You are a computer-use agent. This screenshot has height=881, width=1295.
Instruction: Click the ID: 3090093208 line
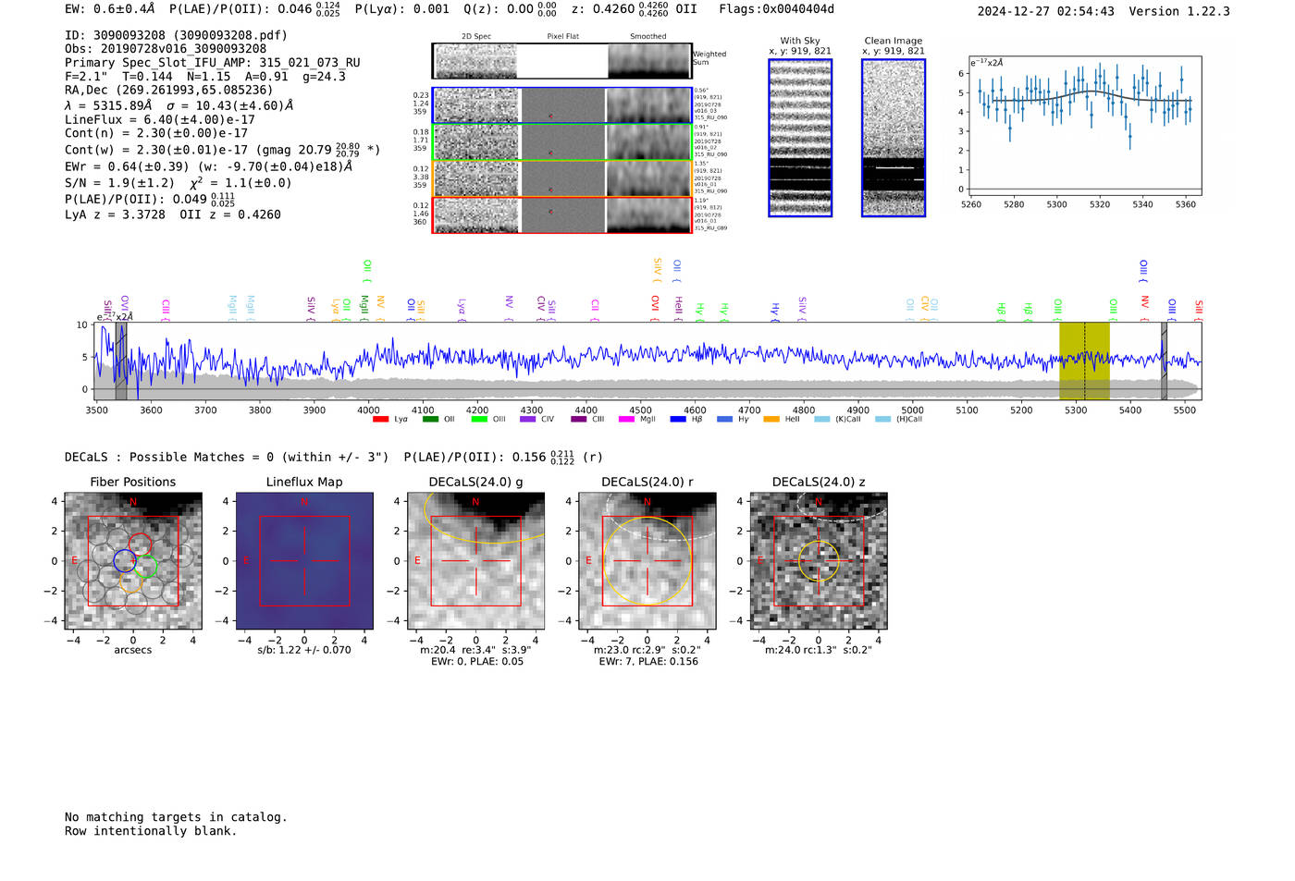pyautogui.click(x=176, y=35)
